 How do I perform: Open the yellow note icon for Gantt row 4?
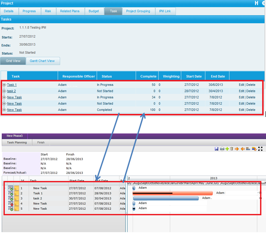(16, 203)
